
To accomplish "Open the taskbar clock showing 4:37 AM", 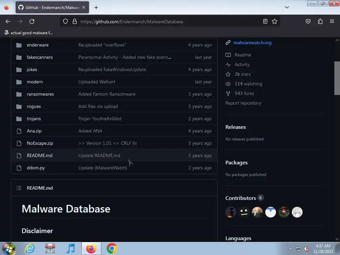I will [323, 249].
